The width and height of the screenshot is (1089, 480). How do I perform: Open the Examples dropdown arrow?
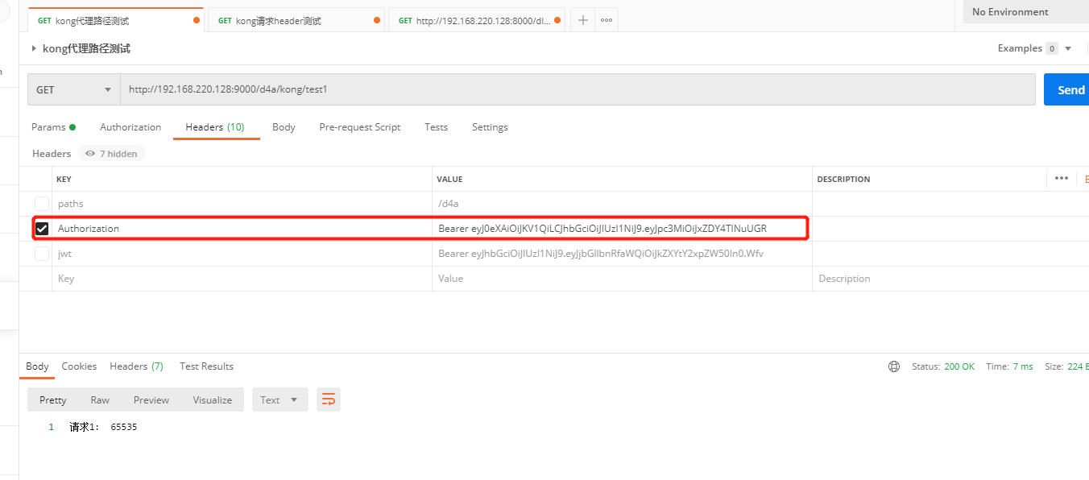click(x=1068, y=48)
